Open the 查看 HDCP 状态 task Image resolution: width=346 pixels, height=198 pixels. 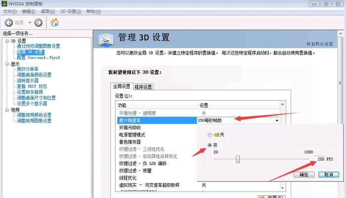32,87
